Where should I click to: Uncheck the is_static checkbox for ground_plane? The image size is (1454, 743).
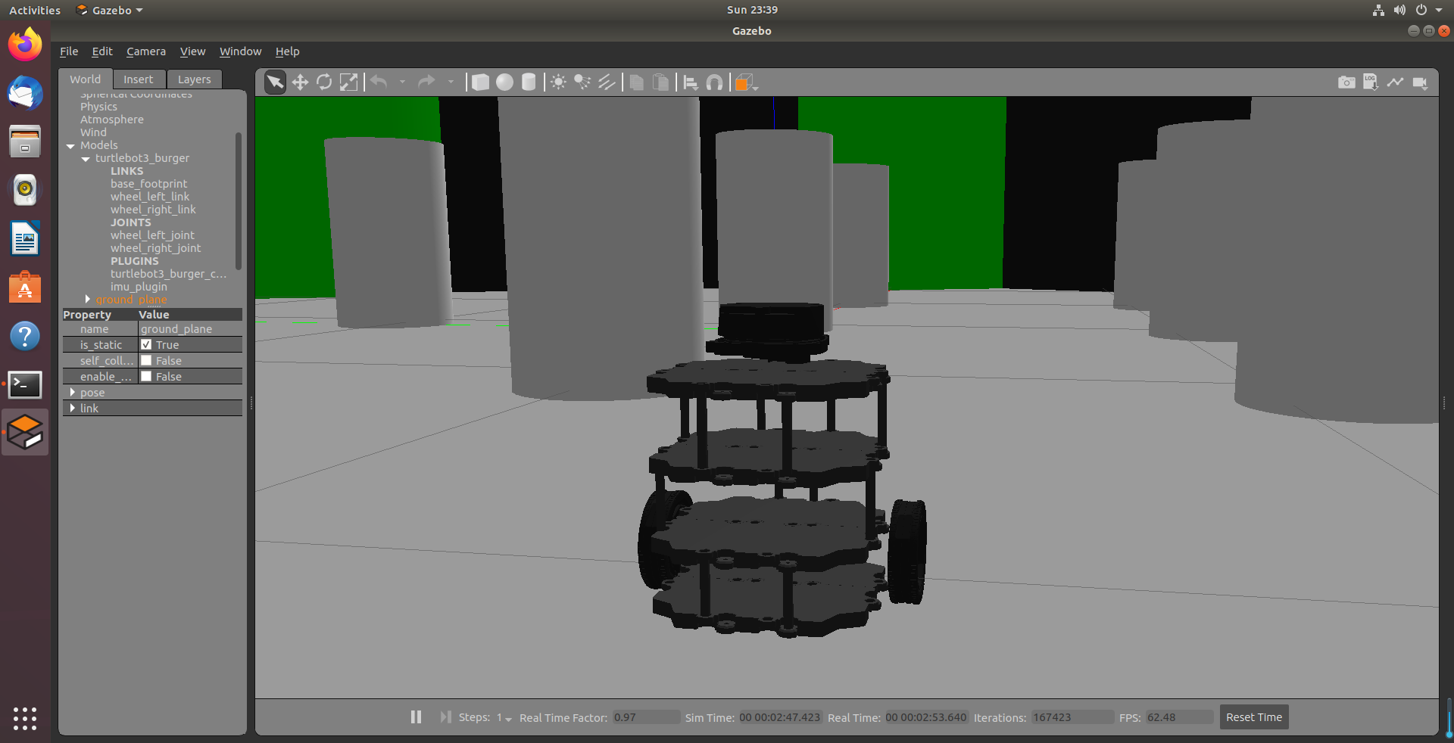[x=147, y=344]
